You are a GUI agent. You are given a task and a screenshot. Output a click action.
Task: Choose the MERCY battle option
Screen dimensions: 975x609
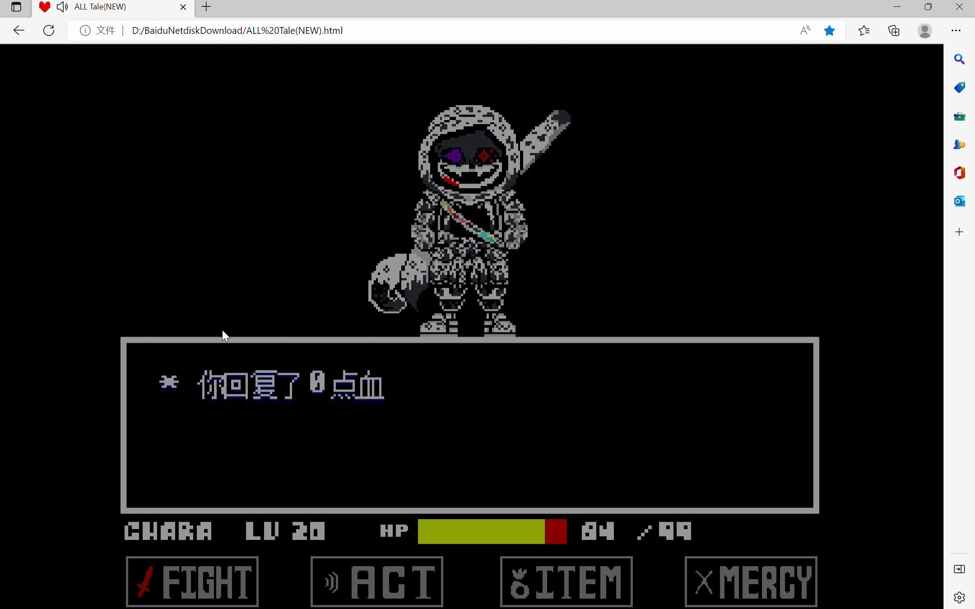click(x=751, y=581)
